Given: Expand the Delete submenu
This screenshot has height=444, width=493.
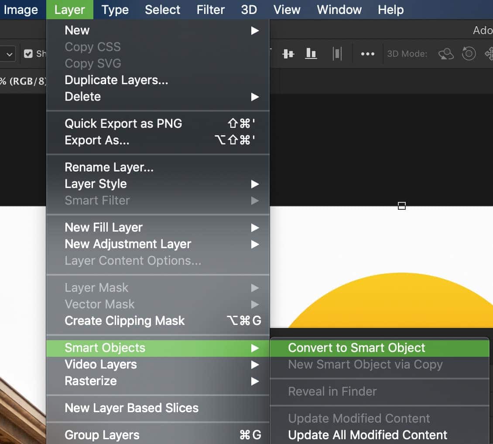Looking at the screenshot, I should (158, 97).
